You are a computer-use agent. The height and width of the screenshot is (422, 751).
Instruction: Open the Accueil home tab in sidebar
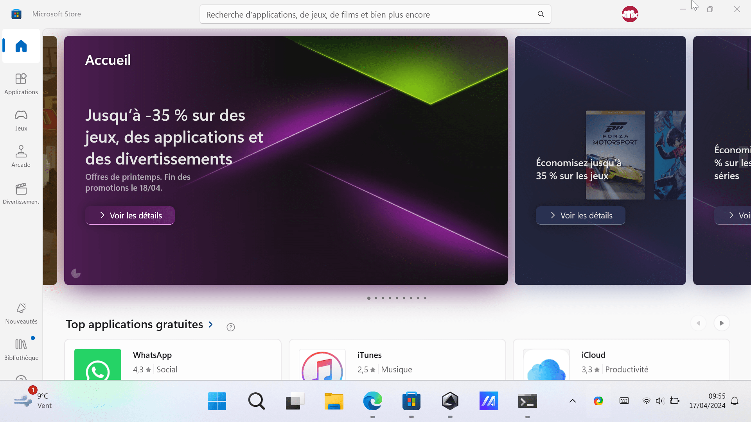[x=21, y=46]
